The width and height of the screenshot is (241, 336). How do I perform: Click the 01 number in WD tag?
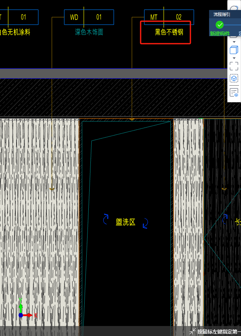[99, 17]
